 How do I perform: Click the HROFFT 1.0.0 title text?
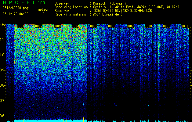24,2
